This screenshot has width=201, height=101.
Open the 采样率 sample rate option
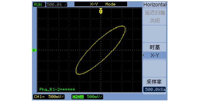click(154, 82)
